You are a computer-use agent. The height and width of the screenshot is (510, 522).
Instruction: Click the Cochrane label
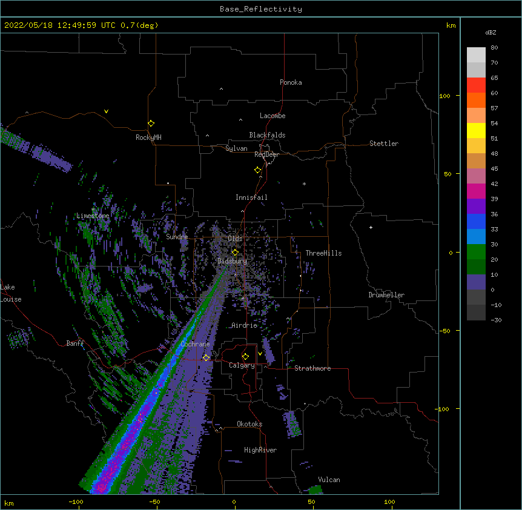coord(195,344)
